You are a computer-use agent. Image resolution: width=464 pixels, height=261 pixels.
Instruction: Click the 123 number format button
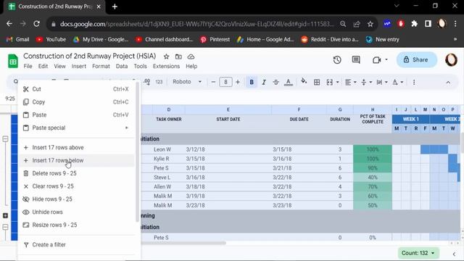click(159, 82)
